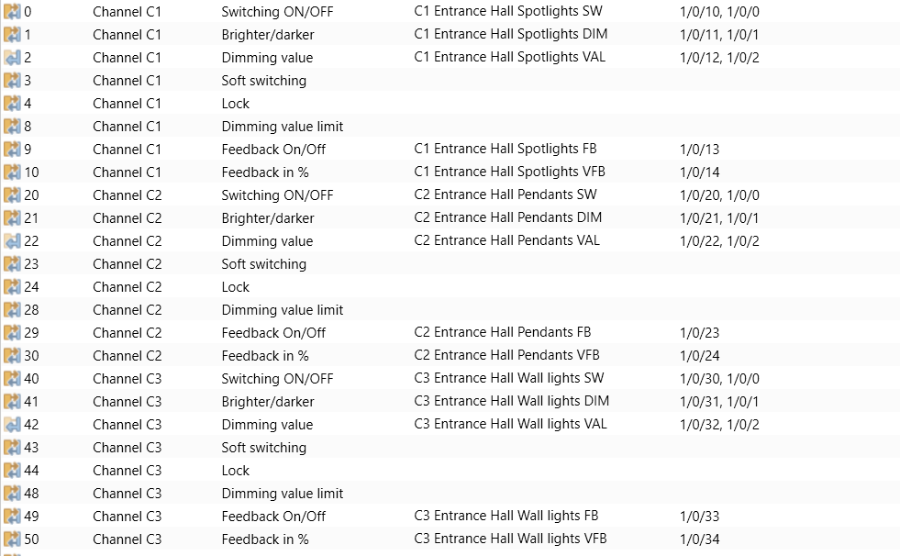Select C1 Entrance Hall Spotlights SW entry
900x556 pixels.
pyautogui.click(x=508, y=11)
